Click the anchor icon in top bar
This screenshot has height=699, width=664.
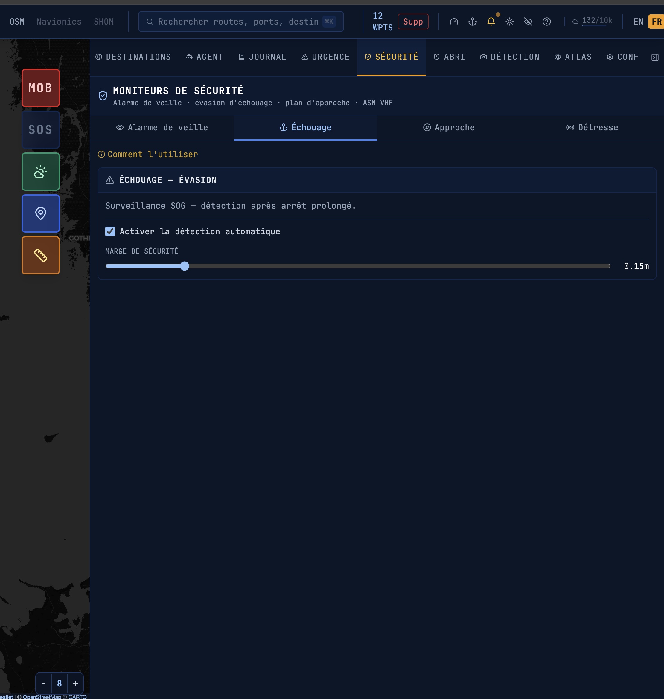click(x=473, y=22)
